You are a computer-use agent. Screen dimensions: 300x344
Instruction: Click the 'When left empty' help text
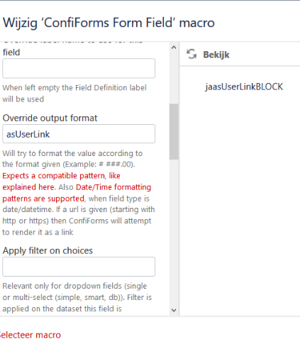point(74,94)
